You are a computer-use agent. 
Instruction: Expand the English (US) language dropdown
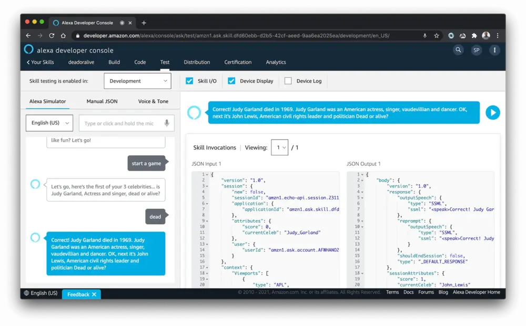[x=49, y=123]
